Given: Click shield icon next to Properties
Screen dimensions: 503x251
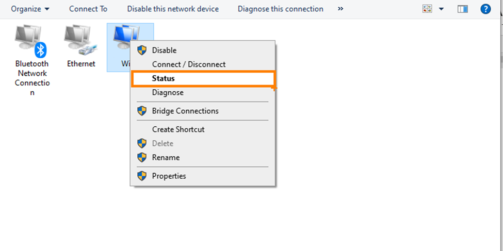Looking at the screenshot, I should coord(142,176).
